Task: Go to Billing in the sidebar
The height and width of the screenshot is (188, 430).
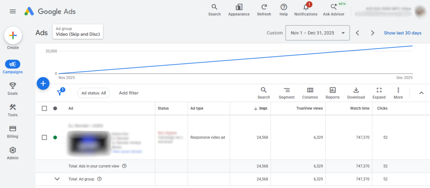Action: point(13,132)
